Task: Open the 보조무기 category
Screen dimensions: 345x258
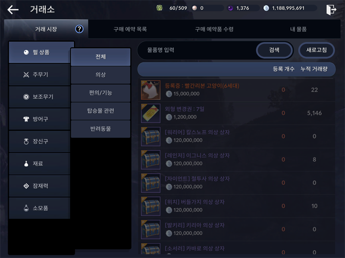Action: (40, 97)
